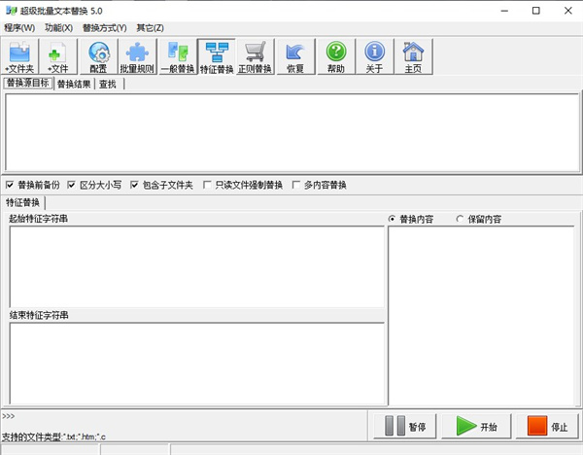Viewport: 583px width, 455px height.
Task: Toggle the 区分大小写 checkbox
Action: (94, 185)
